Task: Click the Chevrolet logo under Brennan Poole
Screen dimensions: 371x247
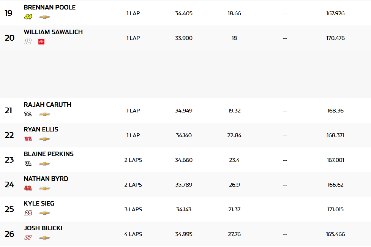Action: click(44, 17)
